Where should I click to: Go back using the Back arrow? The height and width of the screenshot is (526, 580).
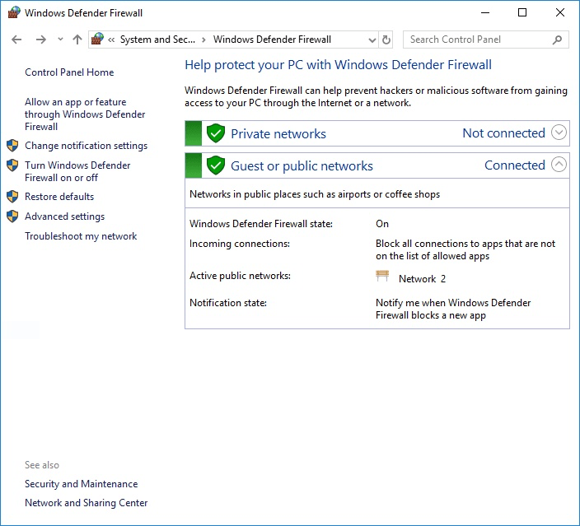(x=16, y=40)
